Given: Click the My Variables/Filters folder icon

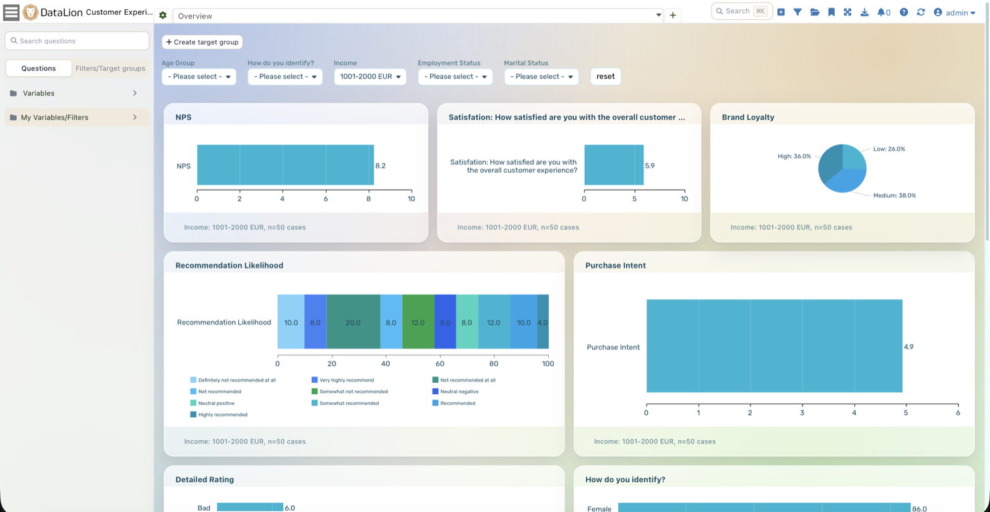Looking at the screenshot, I should pyautogui.click(x=14, y=118).
